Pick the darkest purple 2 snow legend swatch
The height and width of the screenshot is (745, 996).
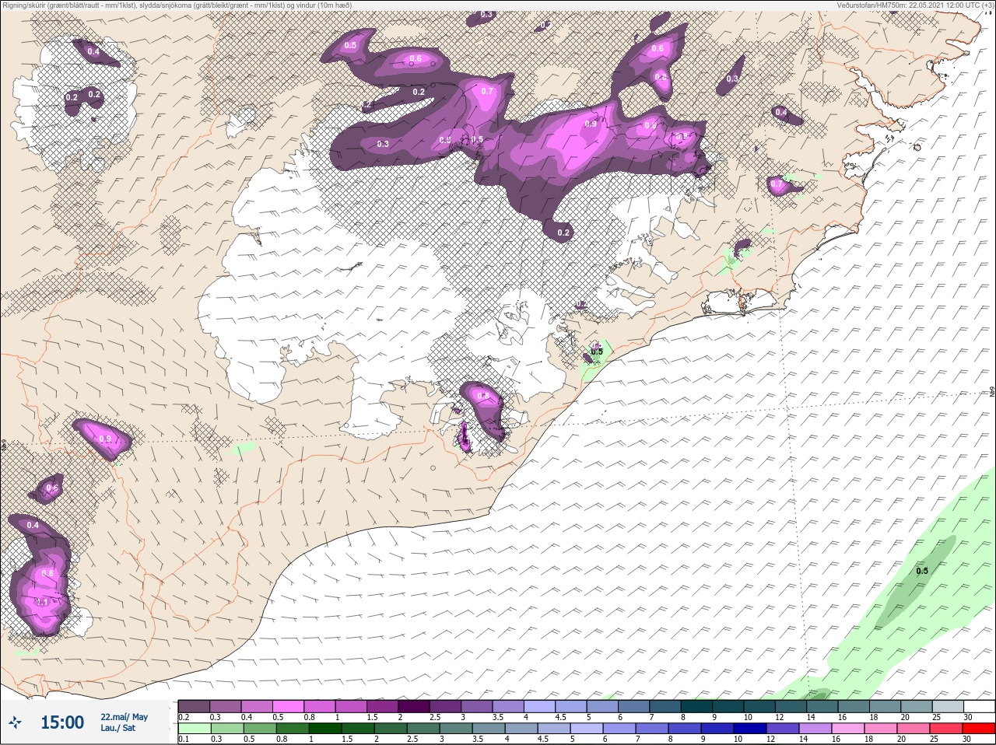coord(415,706)
